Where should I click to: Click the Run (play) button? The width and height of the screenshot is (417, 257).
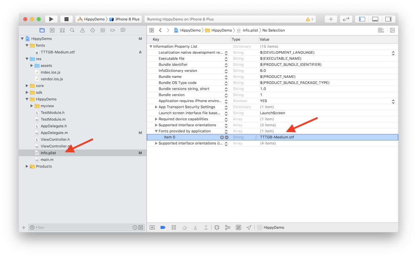[x=51, y=19]
